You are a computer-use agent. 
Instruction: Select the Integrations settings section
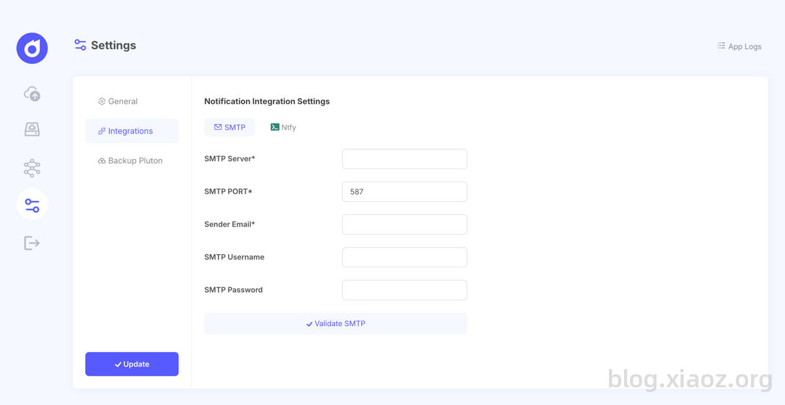coord(131,131)
